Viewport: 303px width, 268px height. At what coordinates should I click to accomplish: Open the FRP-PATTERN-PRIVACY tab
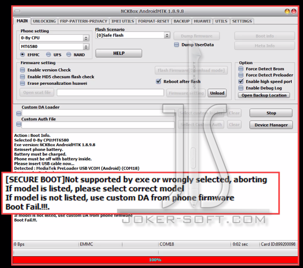(x=83, y=21)
